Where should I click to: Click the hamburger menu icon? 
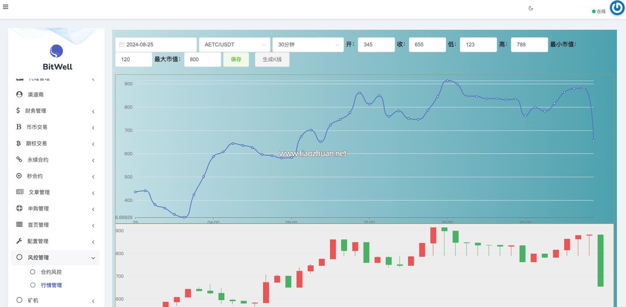(6, 7)
